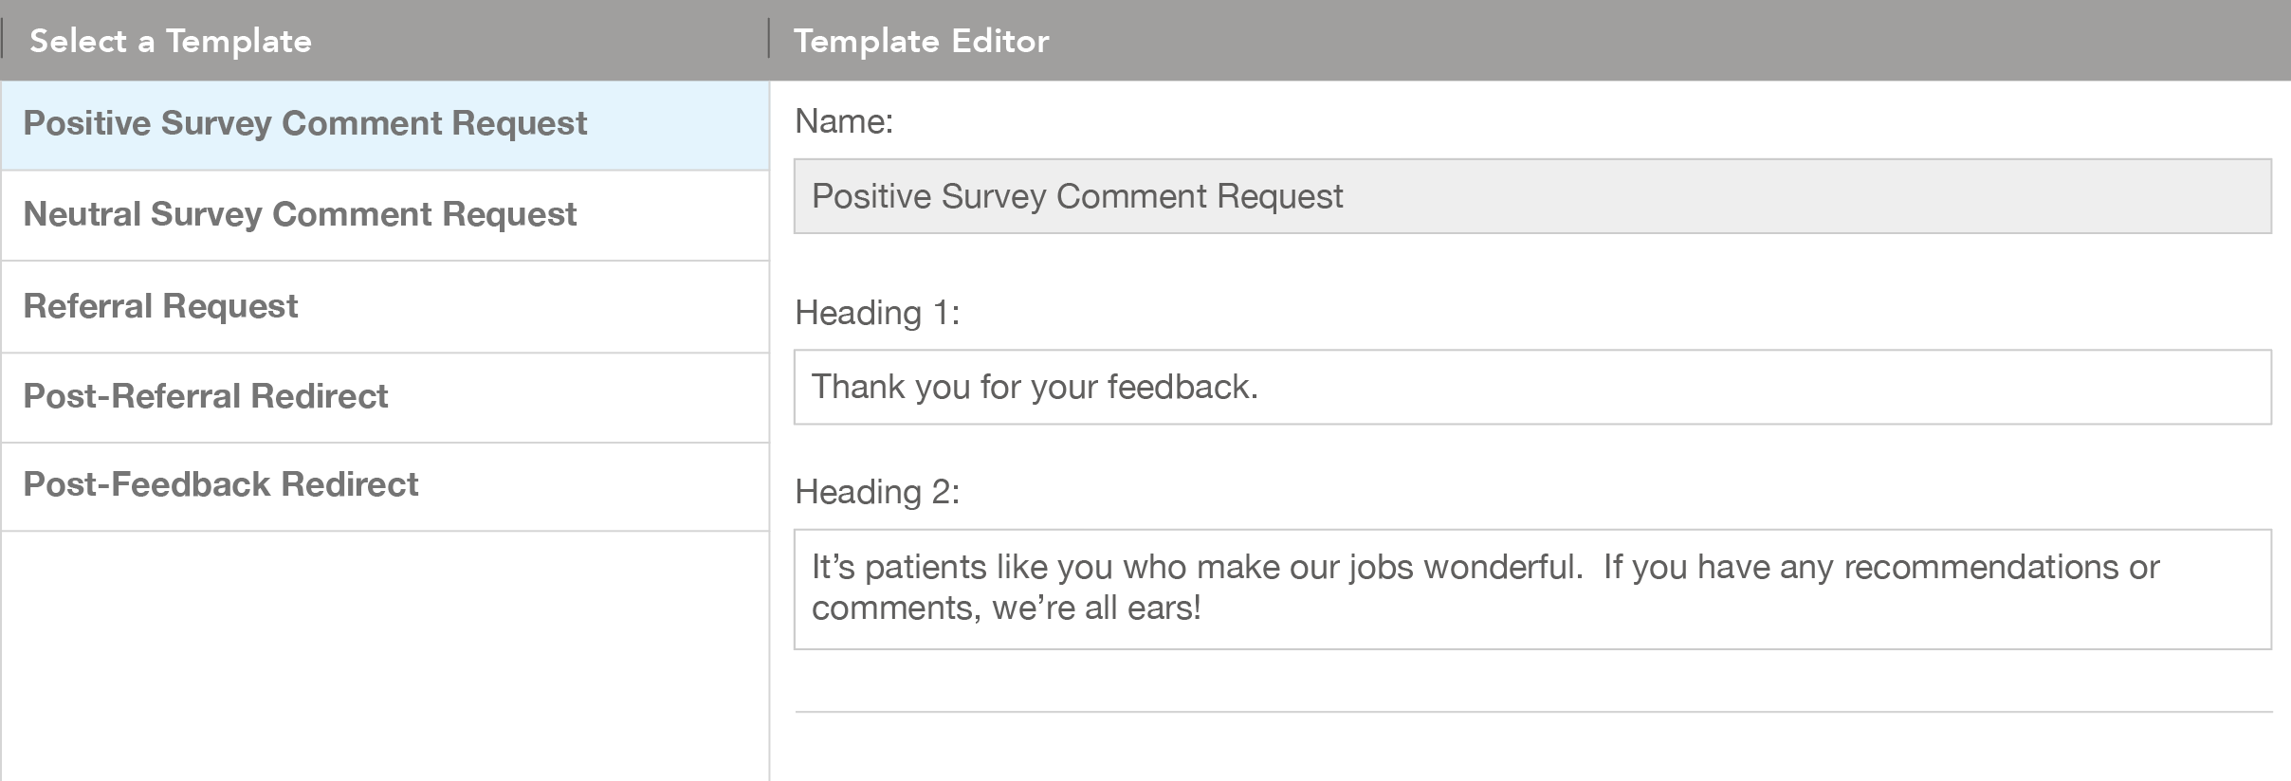
Task: Click the 'It's patients like you' sentence
Action: (x=1197, y=567)
